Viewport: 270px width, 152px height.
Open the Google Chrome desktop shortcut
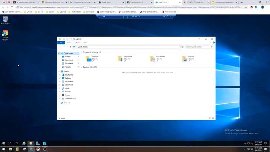tap(5, 35)
